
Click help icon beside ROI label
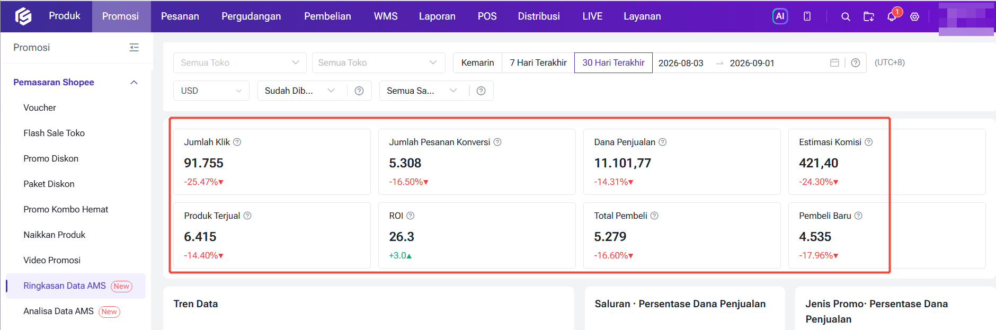(x=410, y=216)
